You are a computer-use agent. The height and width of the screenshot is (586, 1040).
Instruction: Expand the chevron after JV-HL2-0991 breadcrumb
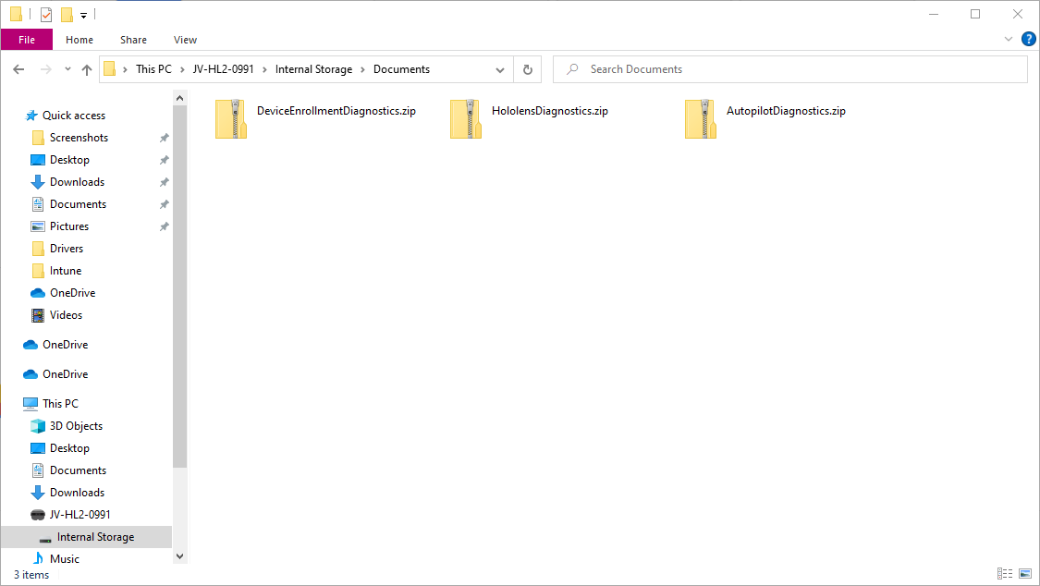(x=264, y=69)
